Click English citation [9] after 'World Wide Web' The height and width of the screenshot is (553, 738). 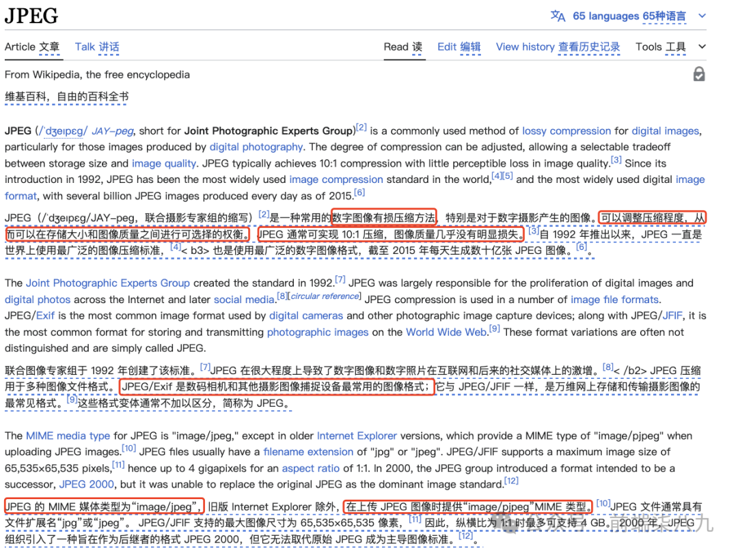tap(494, 328)
